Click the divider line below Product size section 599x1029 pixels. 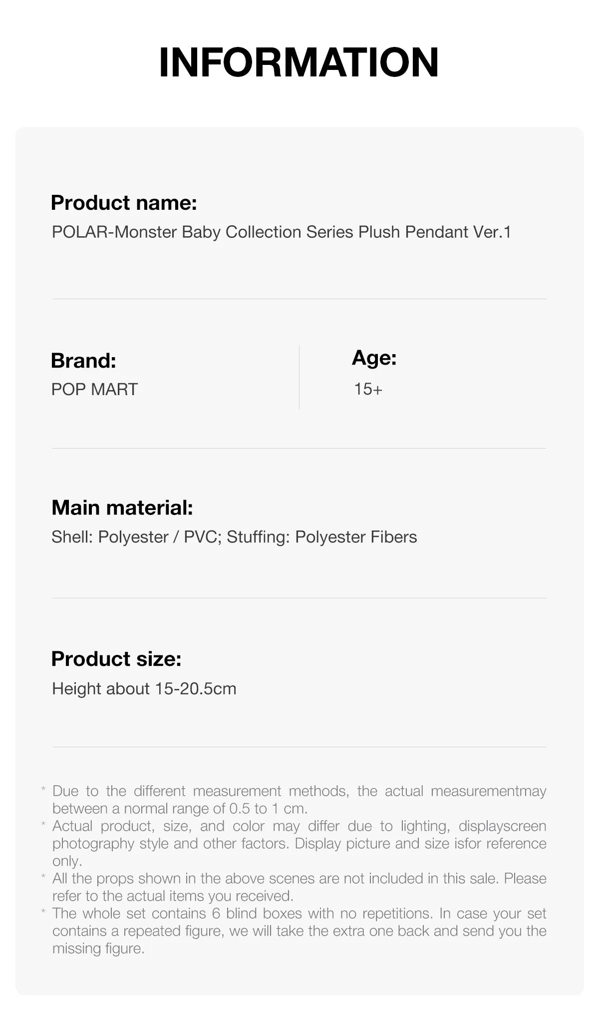point(299,747)
